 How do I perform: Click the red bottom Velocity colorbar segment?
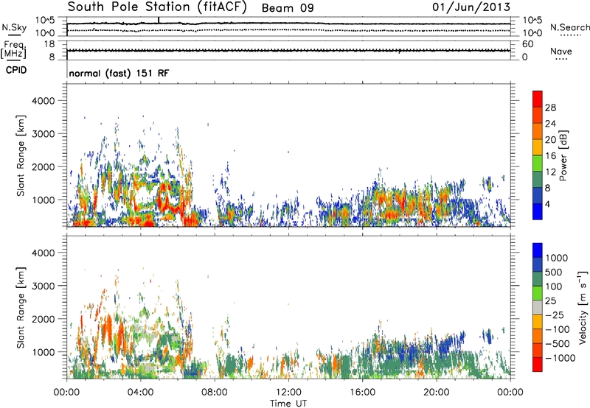point(538,365)
